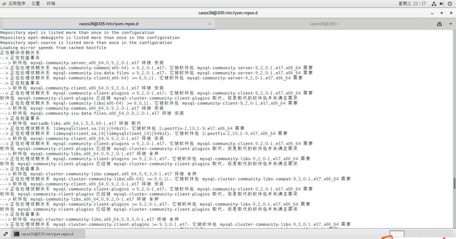456x239 pixels.
Task: Select the first workspace in switcher
Action: (x=397, y=234)
